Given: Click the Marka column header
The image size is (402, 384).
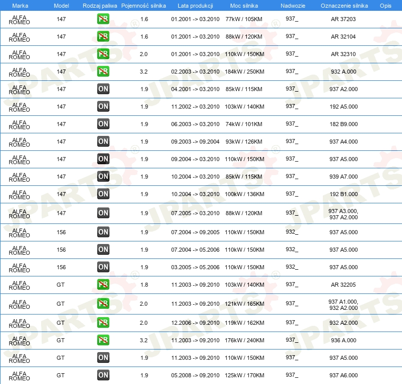Looking at the screenshot, I should click(20, 5).
